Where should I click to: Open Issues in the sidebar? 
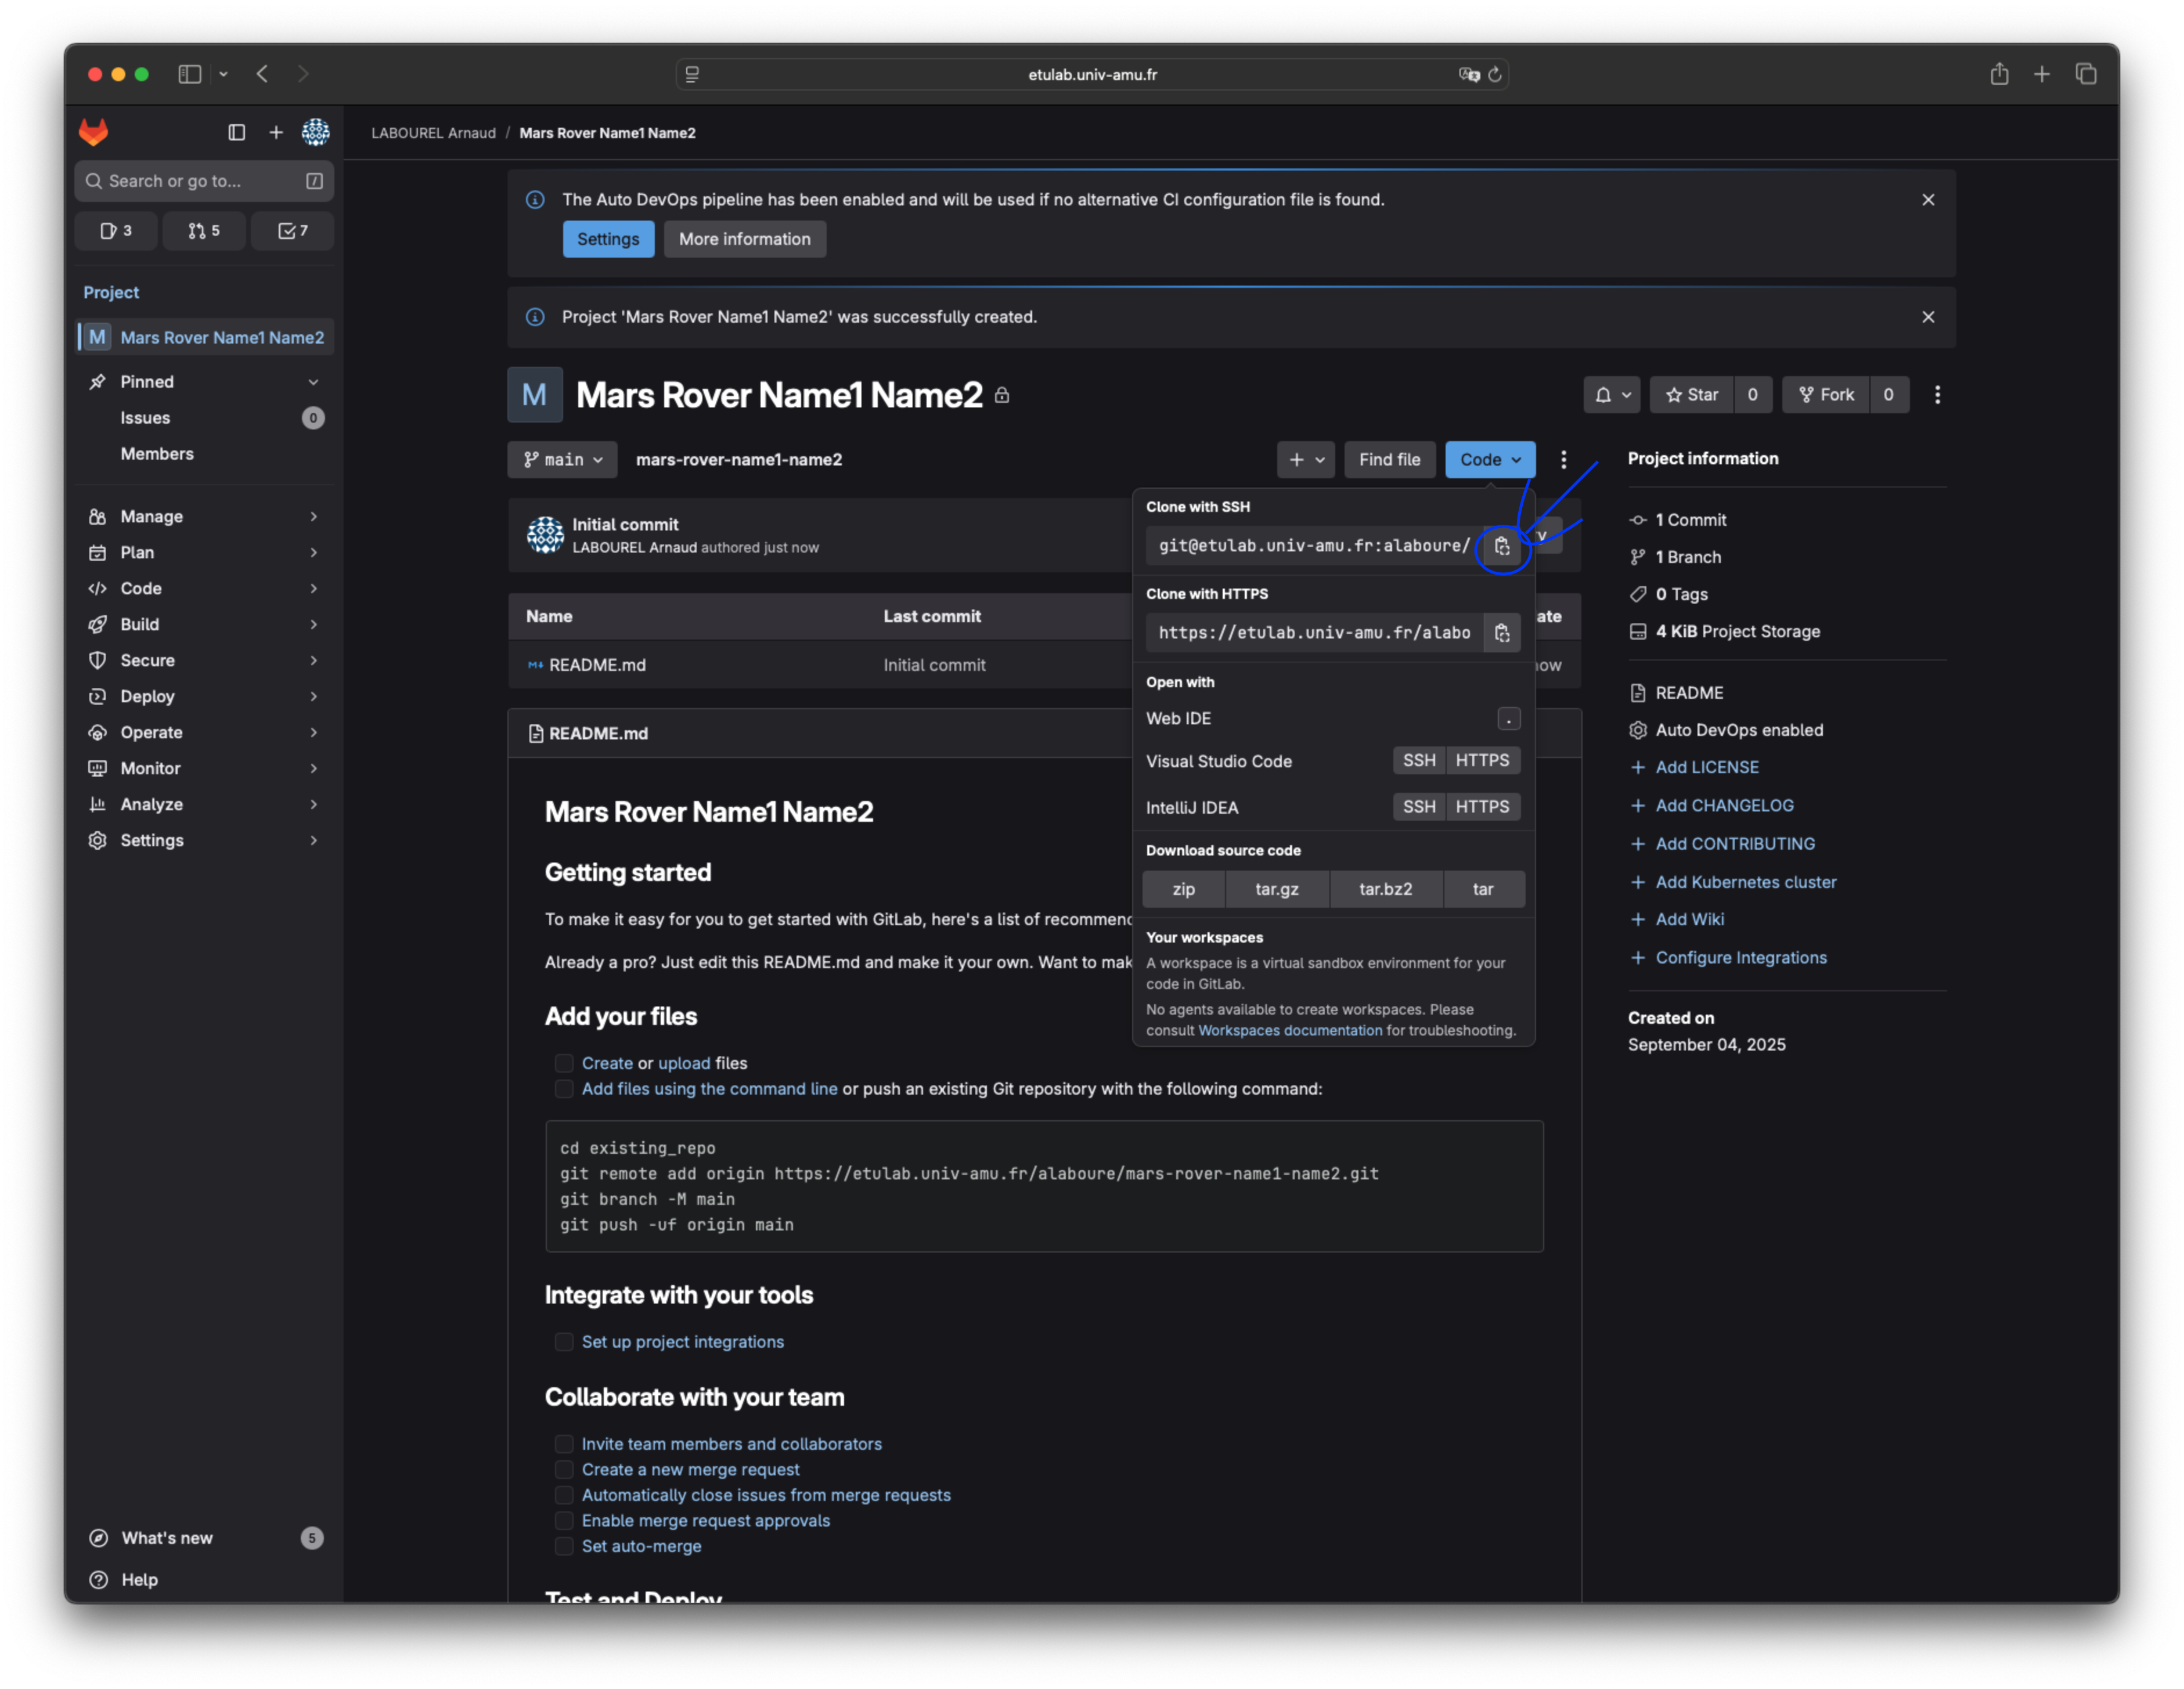click(x=146, y=418)
